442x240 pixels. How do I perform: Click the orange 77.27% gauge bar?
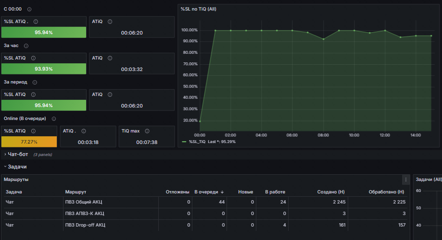29,142
